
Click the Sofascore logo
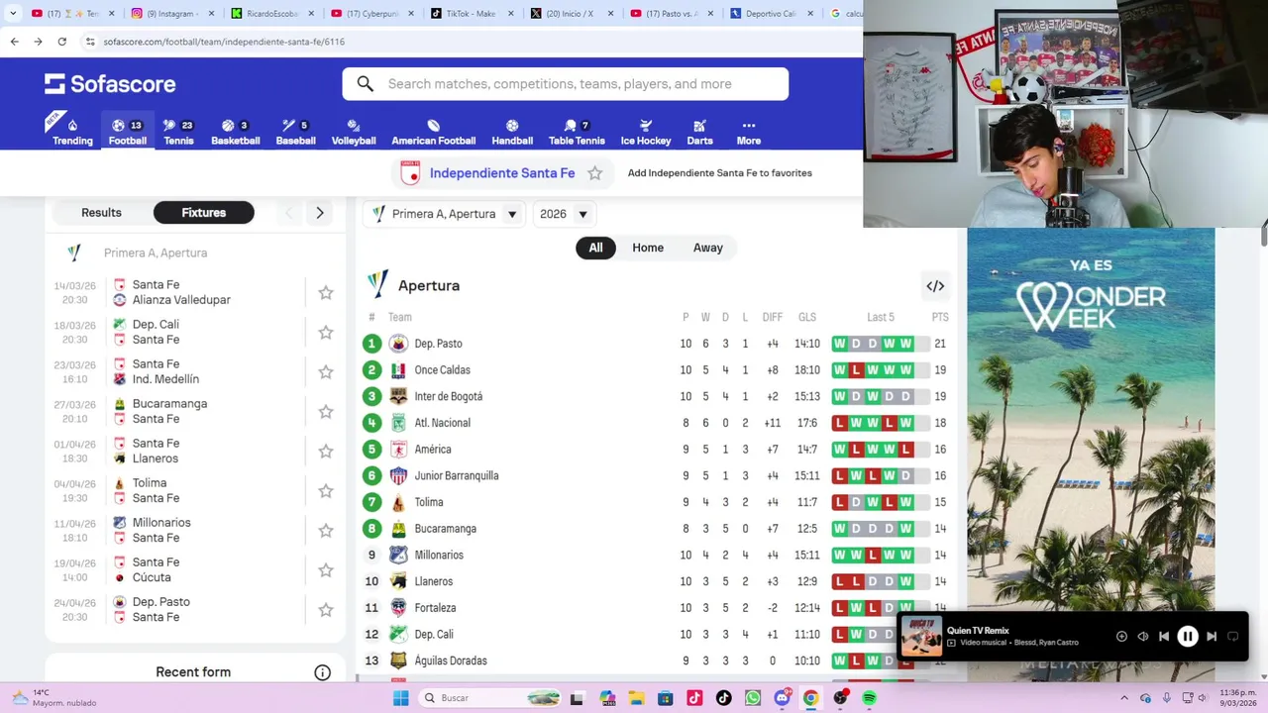point(110,84)
